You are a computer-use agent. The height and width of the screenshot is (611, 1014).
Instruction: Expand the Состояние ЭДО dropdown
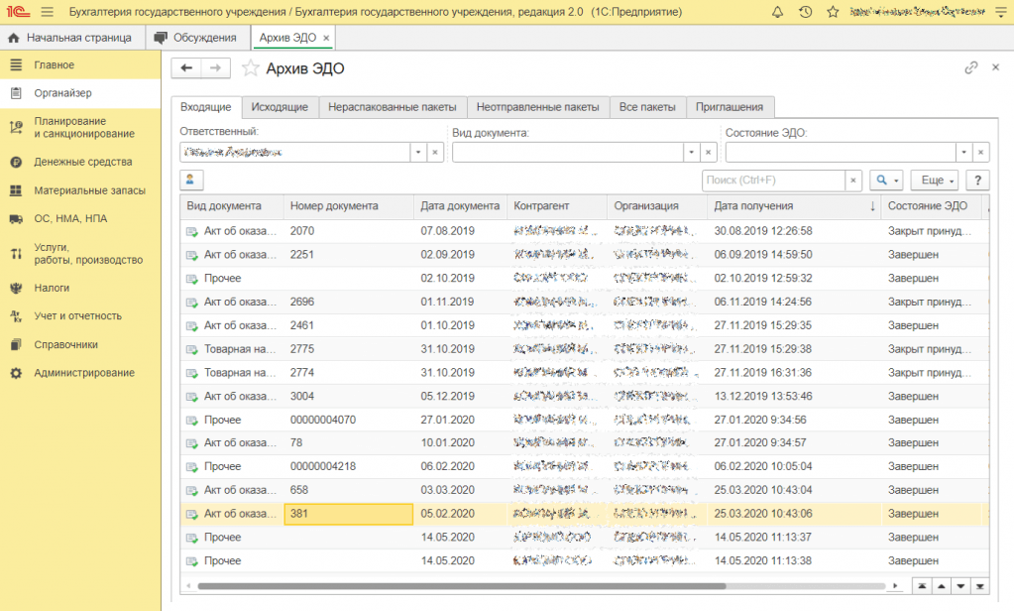(x=963, y=153)
